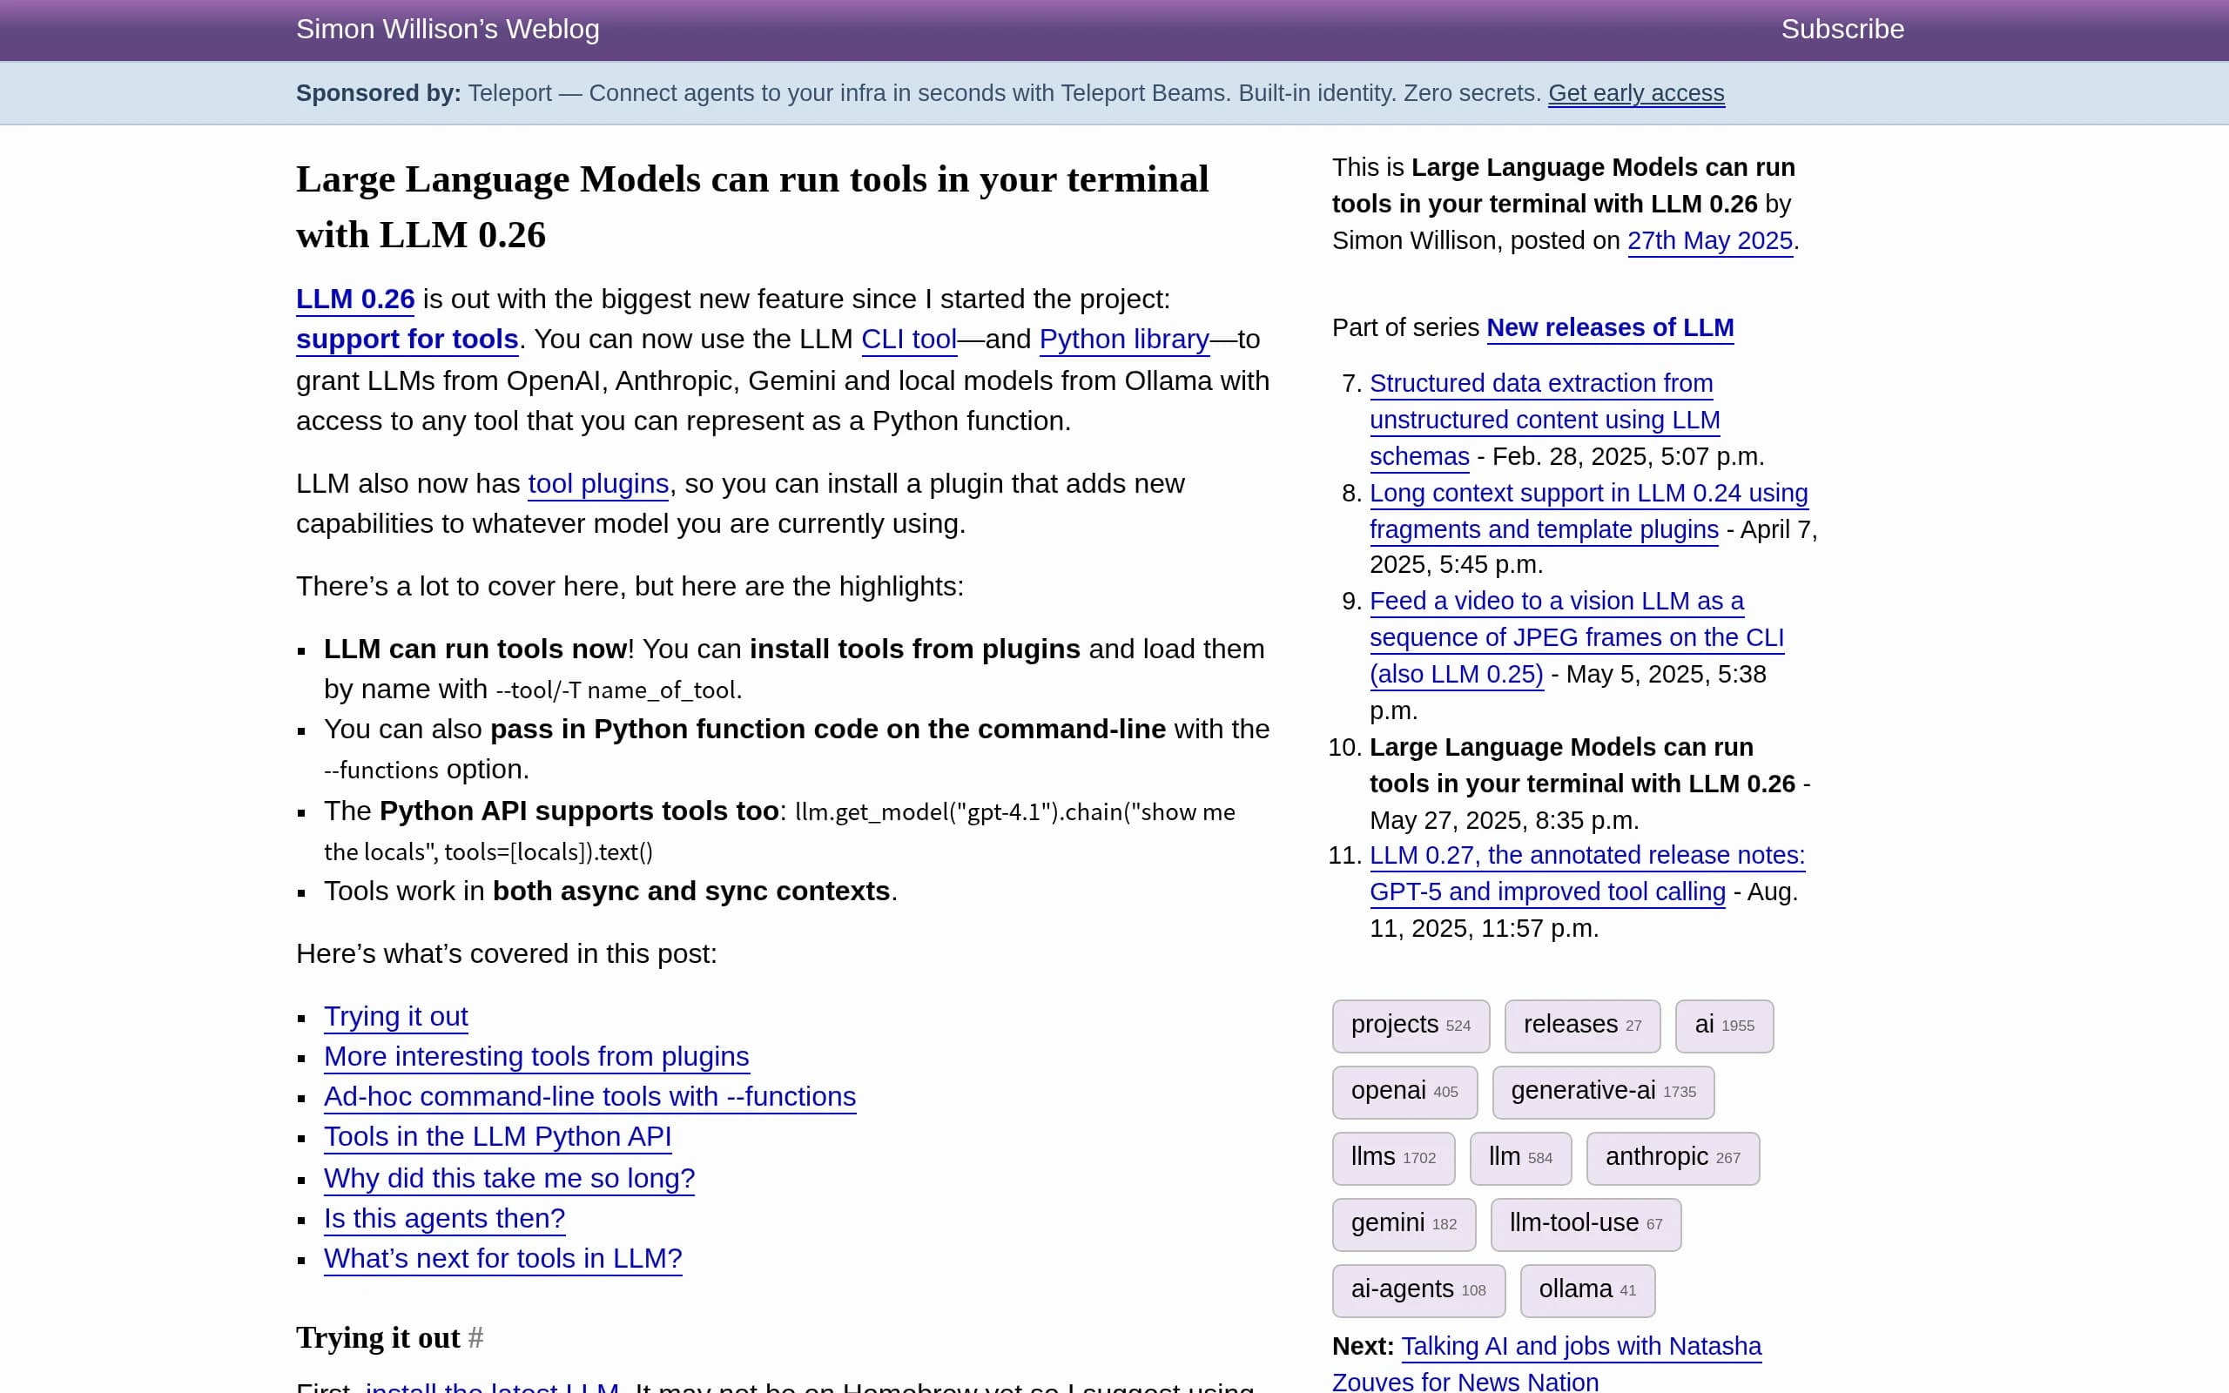Image resolution: width=2229 pixels, height=1393 pixels.
Task: Select the llm tag with 584 posts
Action: 1519,1158
